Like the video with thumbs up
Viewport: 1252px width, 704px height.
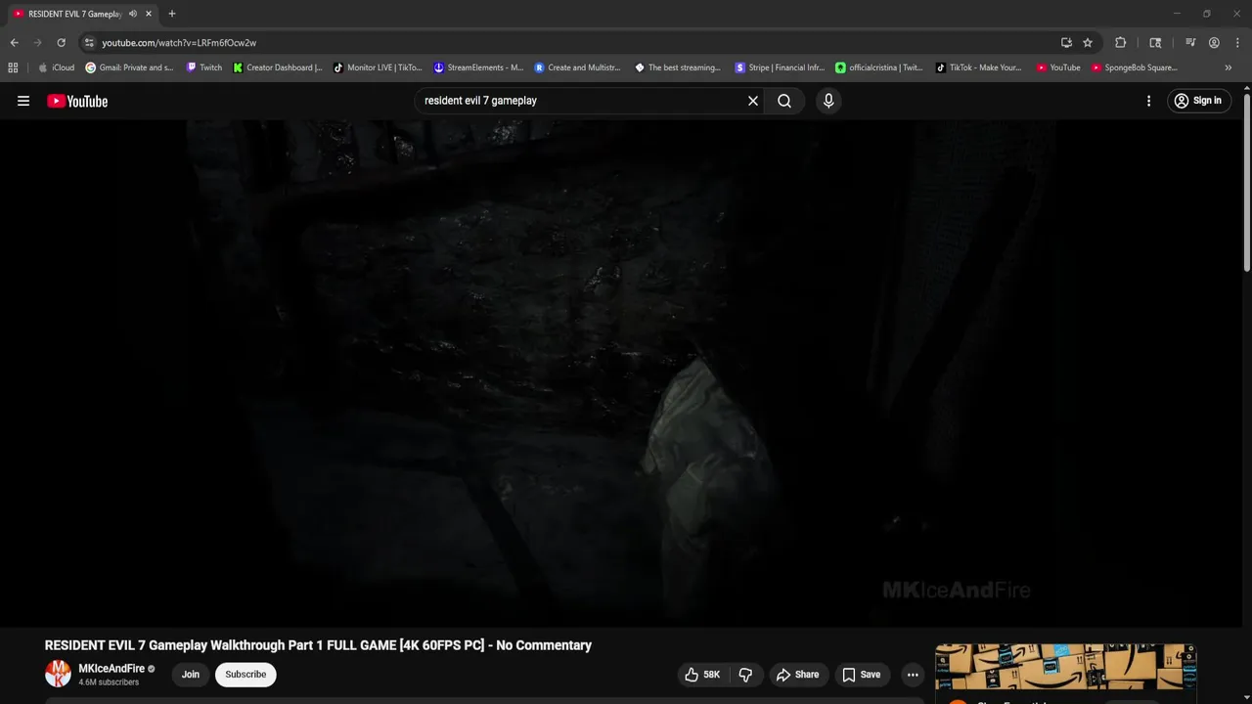[702, 675]
